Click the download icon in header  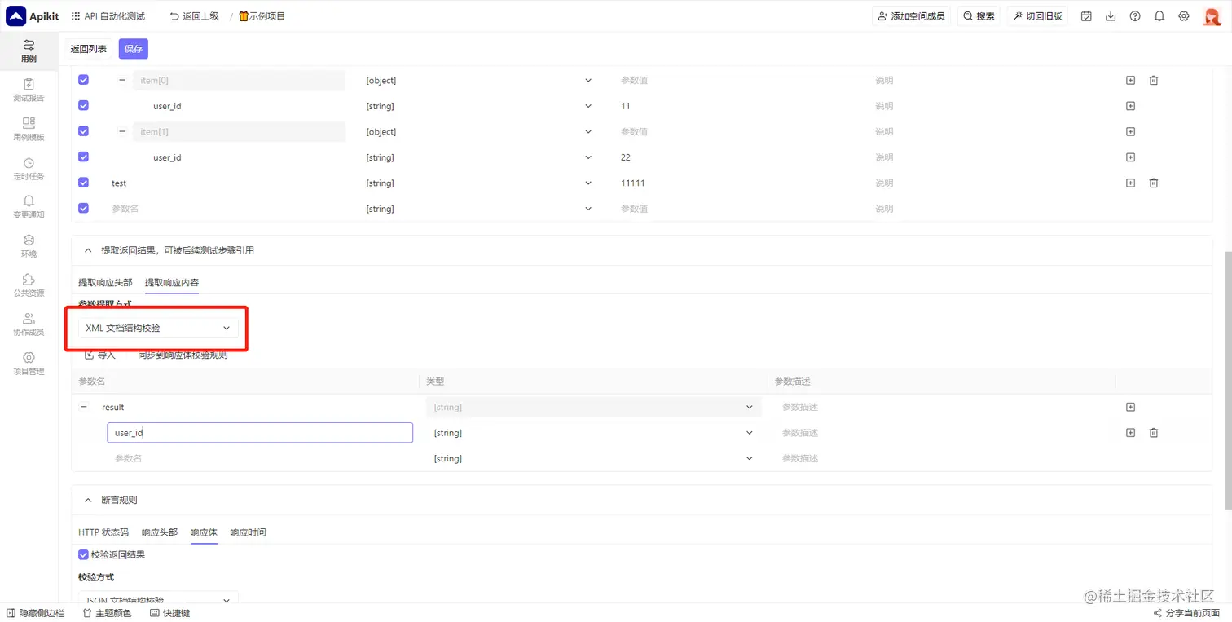click(1111, 16)
